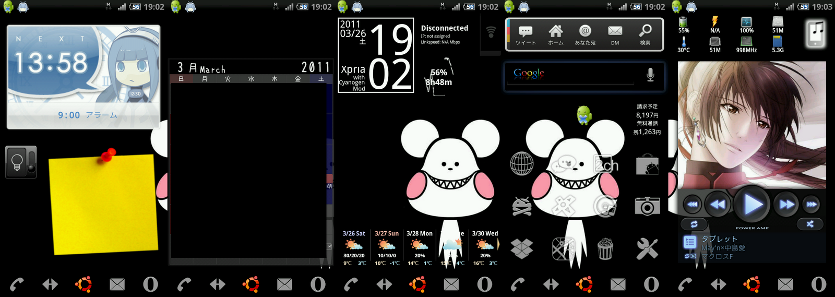Click PowerAmp rewind double-arrow button

click(718, 205)
